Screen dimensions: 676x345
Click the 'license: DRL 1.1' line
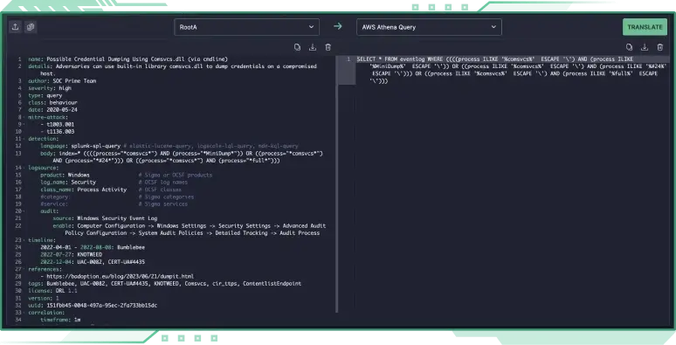point(52,291)
